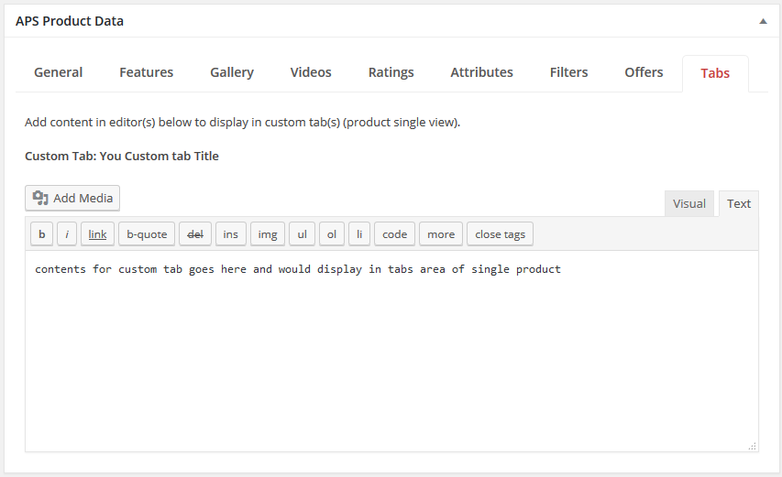Viewport: 782px width, 477px height.
Task: Click the 'Custom Tab: You Custom tab Title' heading
Action: (122, 156)
